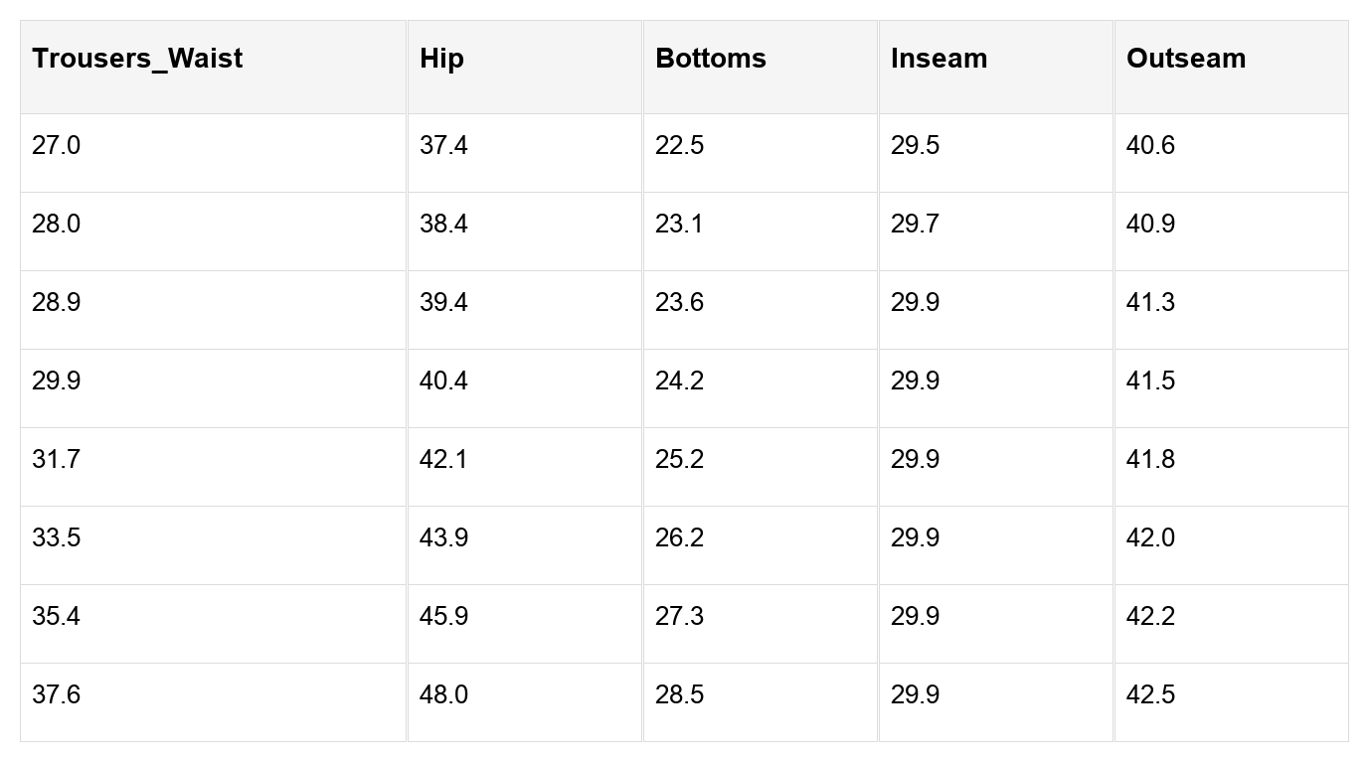Viewport: 1368px width, 761px height.
Task: Select hip cell with value 38.4
Action: (443, 225)
